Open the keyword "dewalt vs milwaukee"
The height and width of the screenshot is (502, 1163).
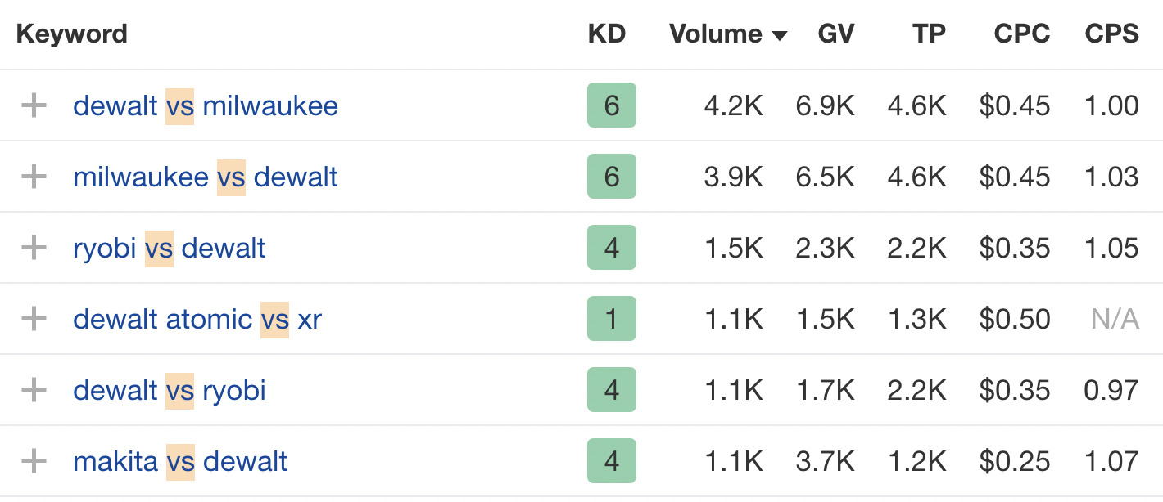205,105
